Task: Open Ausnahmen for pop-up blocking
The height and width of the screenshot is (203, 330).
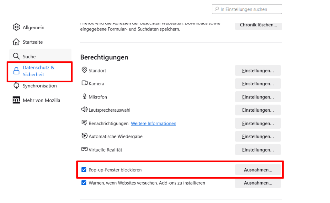Action: [x=257, y=170]
